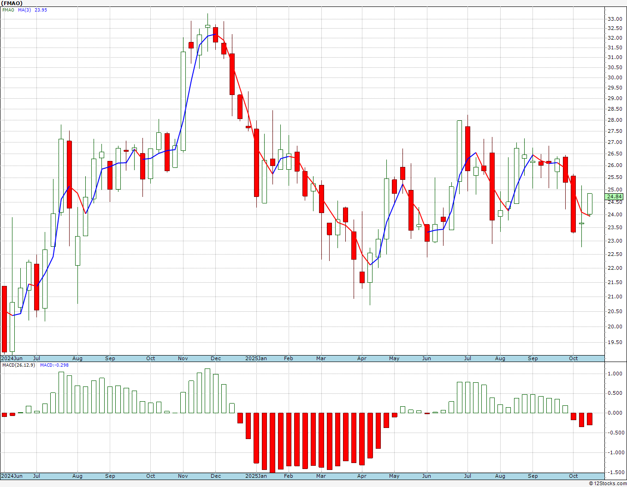This screenshot has width=627, height=487.
Task: Select the "26.50" price axis label
Action: click(x=615, y=154)
